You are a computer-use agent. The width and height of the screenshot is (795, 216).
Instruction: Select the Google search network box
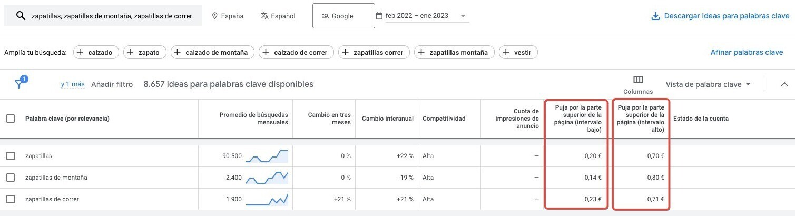coord(343,16)
